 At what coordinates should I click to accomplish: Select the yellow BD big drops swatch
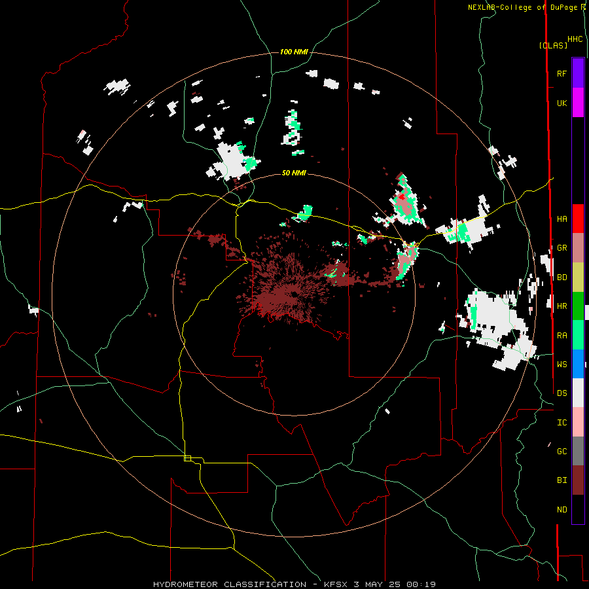[578, 277]
